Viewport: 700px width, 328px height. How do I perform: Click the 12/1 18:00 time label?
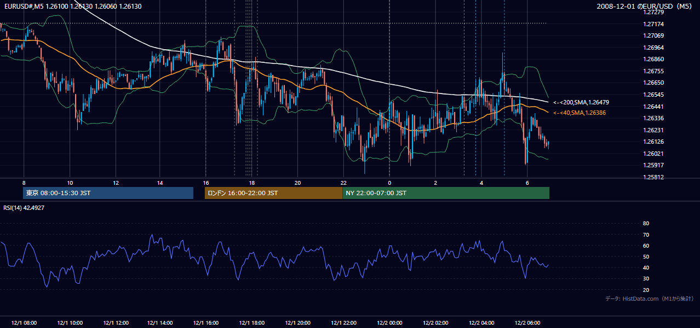click(x=252, y=323)
